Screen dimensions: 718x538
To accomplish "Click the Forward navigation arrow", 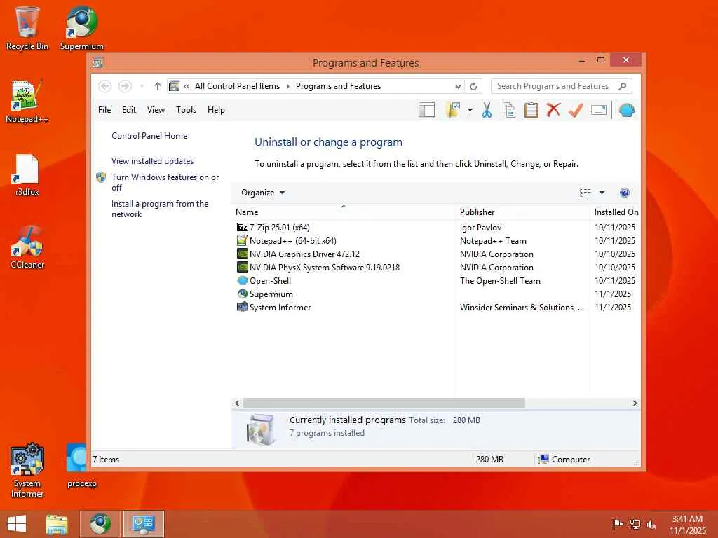I will [x=125, y=86].
